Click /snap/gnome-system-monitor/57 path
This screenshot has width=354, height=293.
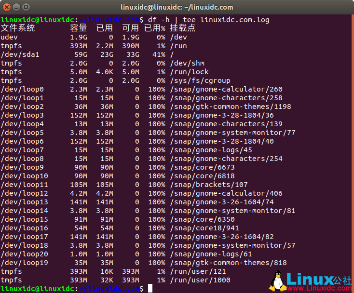[x=233, y=245]
